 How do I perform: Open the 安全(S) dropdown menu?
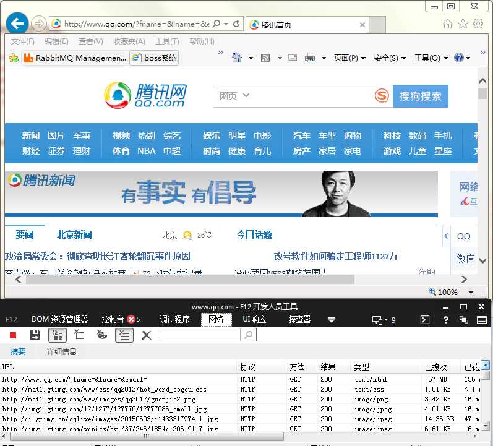click(x=390, y=58)
